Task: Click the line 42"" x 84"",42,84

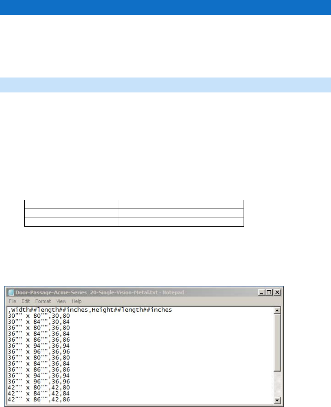Action: (x=39, y=393)
